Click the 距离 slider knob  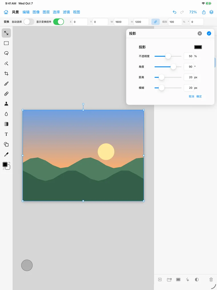pos(161,77)
